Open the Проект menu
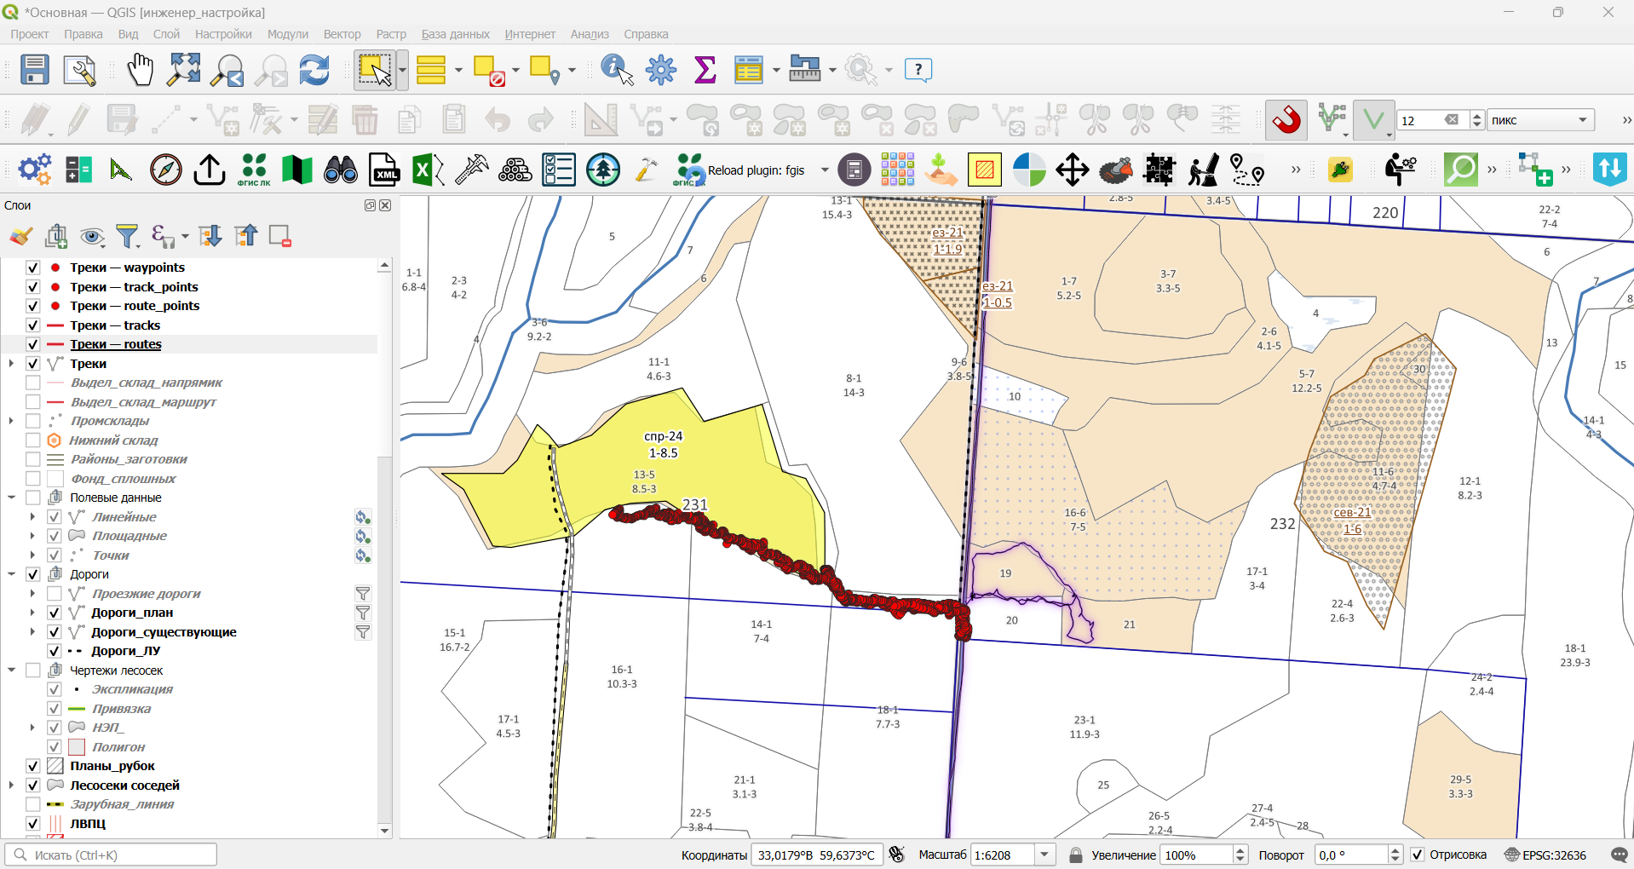The width and height of the screenshot is (1634, 869). pyautogui.click(x=30, y=34)
